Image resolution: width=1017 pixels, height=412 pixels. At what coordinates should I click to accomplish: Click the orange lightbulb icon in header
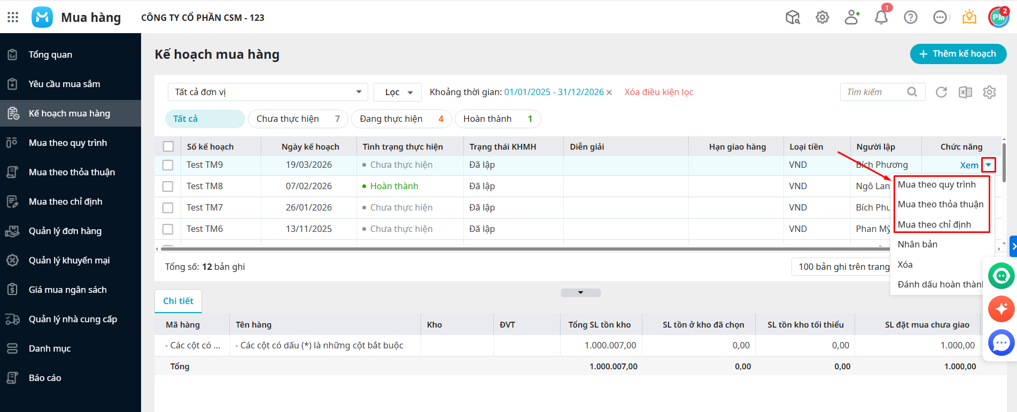(x=969, y=18)
